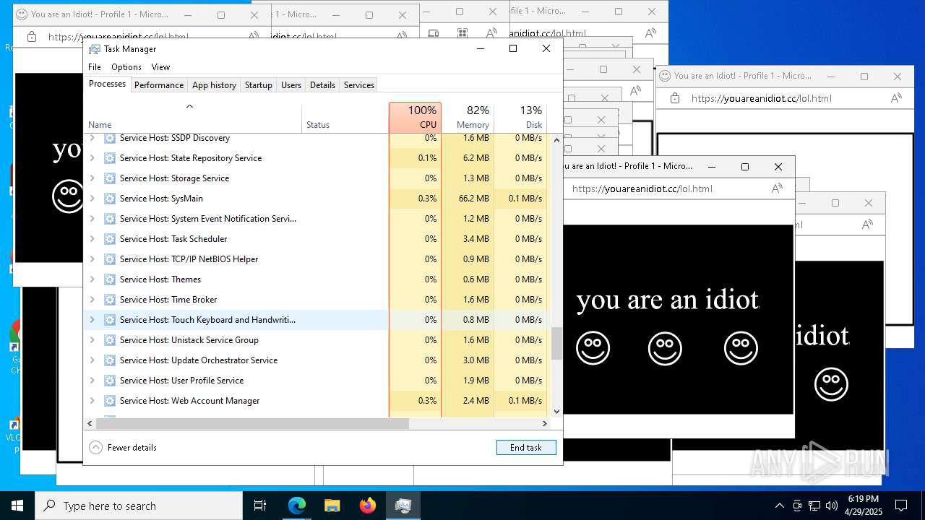Click gear icon of Unistack Service Group
Viewport: 925px width, 520px height.
point(110,339)
